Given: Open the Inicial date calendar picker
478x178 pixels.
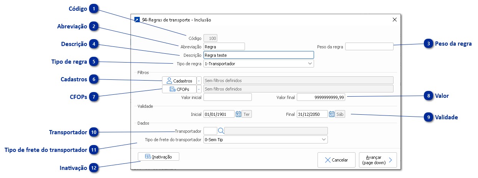Looking at the screenshot, I should (238, 114).
